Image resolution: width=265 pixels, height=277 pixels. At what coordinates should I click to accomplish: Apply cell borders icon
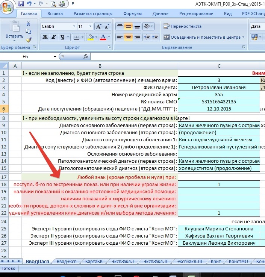(x=76, y=37)
